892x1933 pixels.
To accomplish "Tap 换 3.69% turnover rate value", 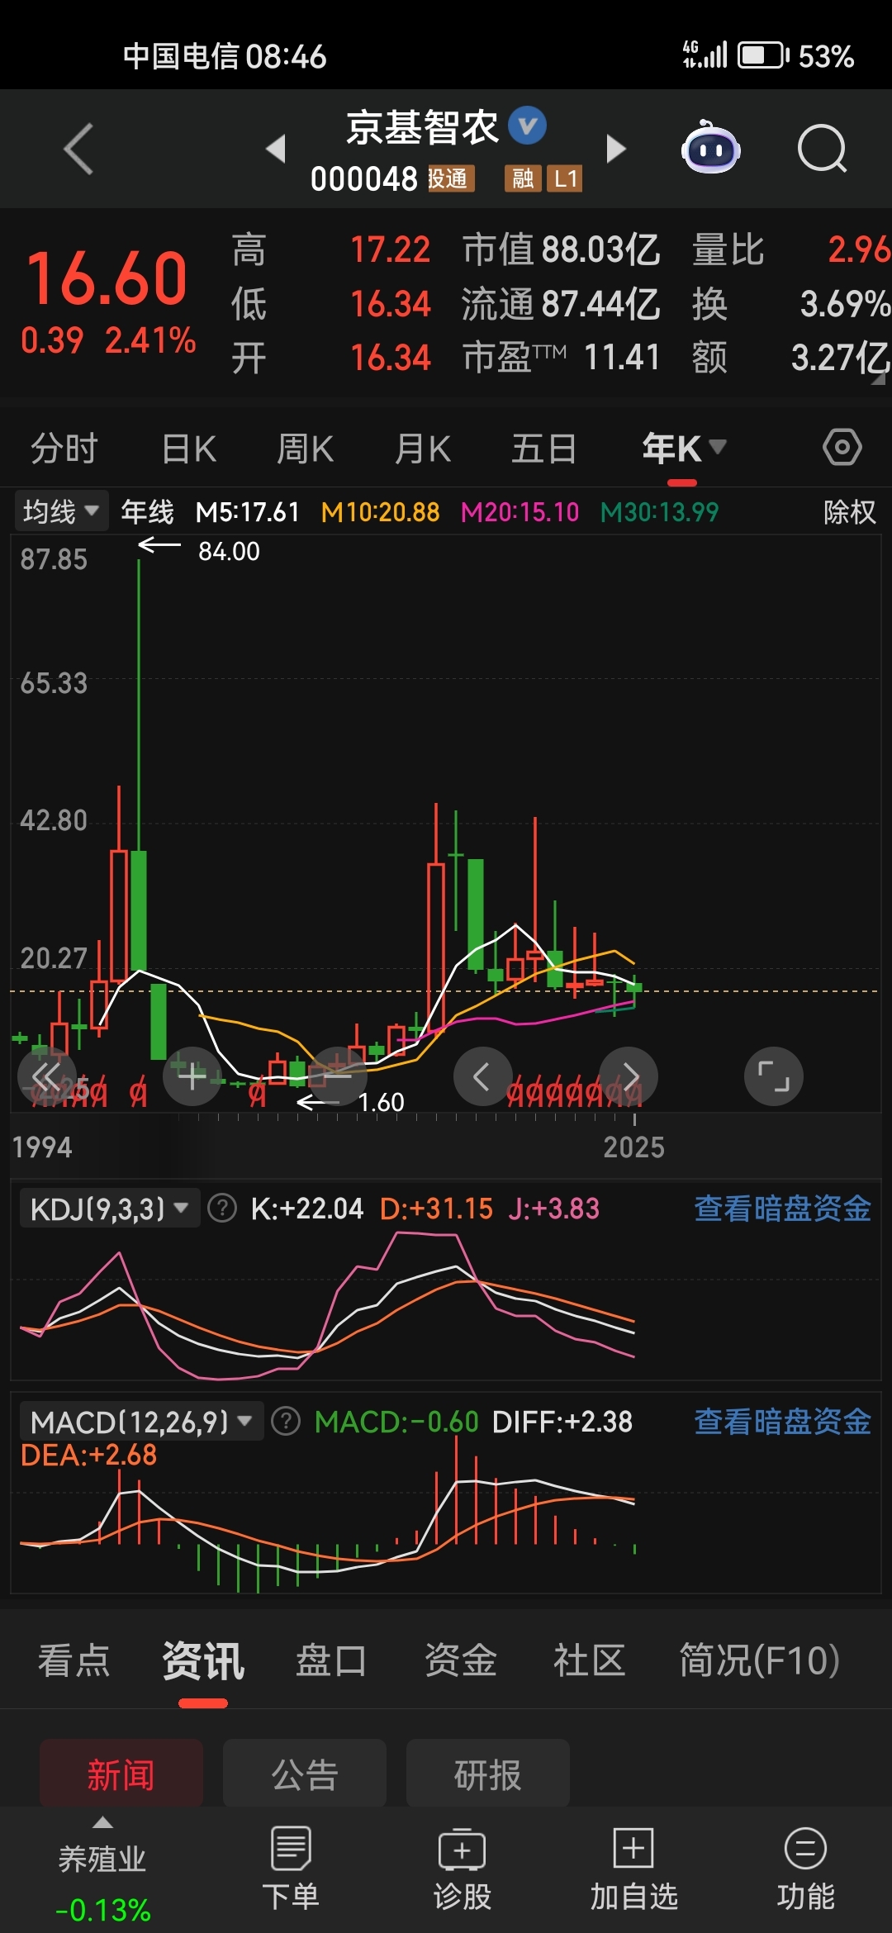I will 791,304.
